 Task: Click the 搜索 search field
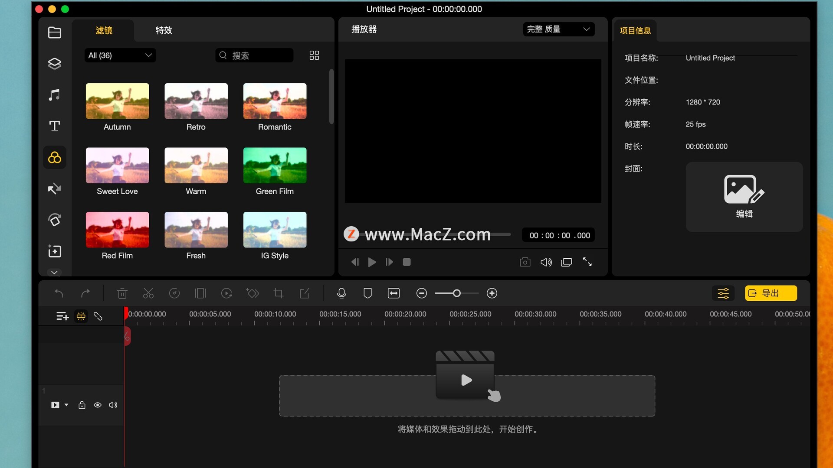(x=254, y=55)
